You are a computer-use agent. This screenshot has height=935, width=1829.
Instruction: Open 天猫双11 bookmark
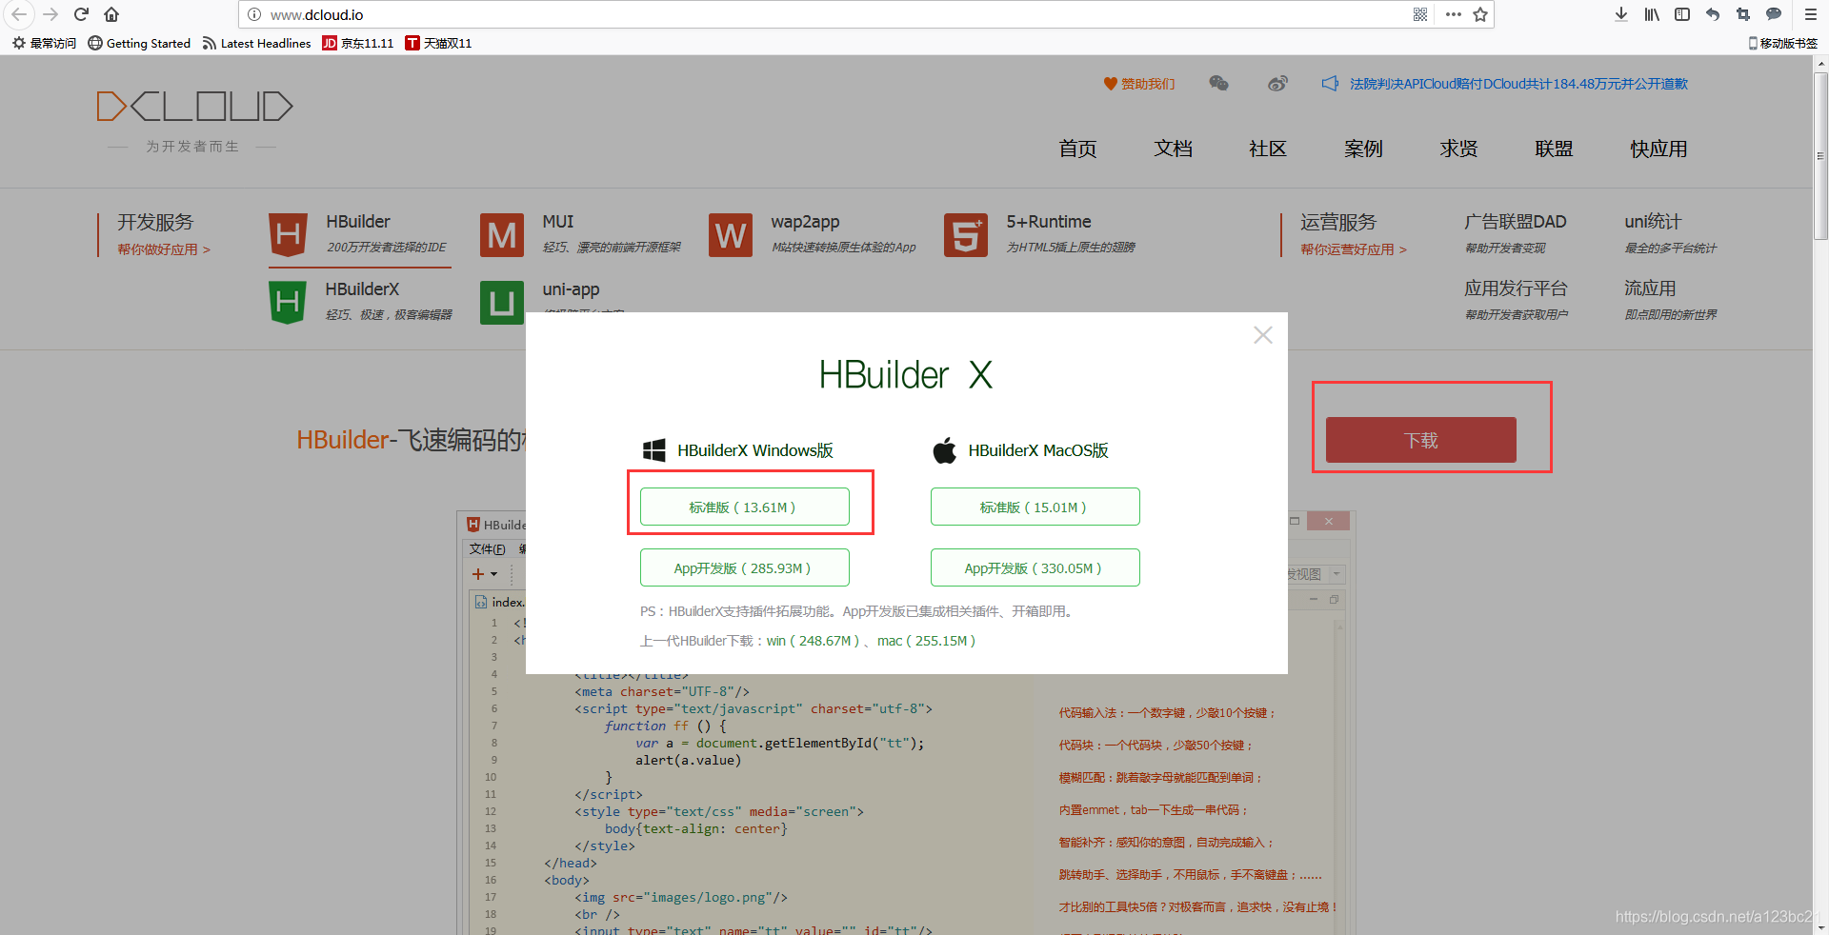pyautogui.click(x=439, y=43)
